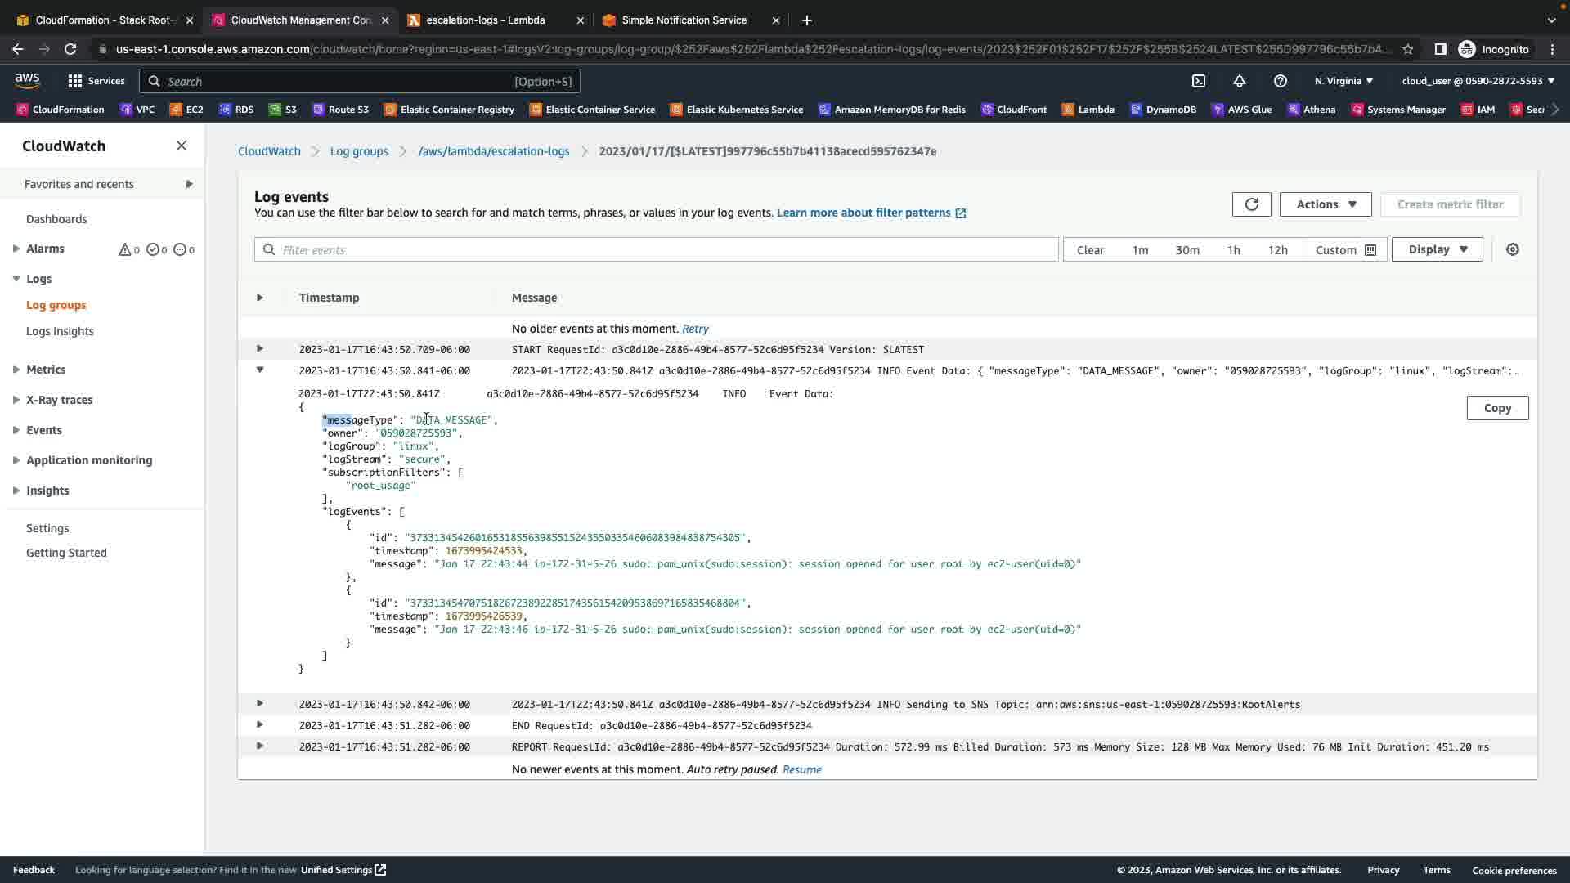The image size is (1570, 883).
Task: Open AWS CloudShell icon in top bar
Action: coord(1198,81)
